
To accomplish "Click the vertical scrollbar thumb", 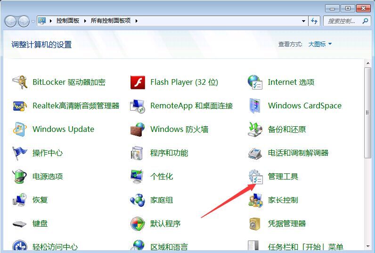I will click(368, 113).
